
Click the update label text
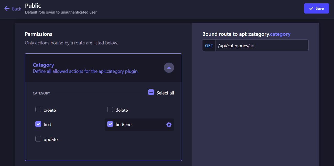51,139
